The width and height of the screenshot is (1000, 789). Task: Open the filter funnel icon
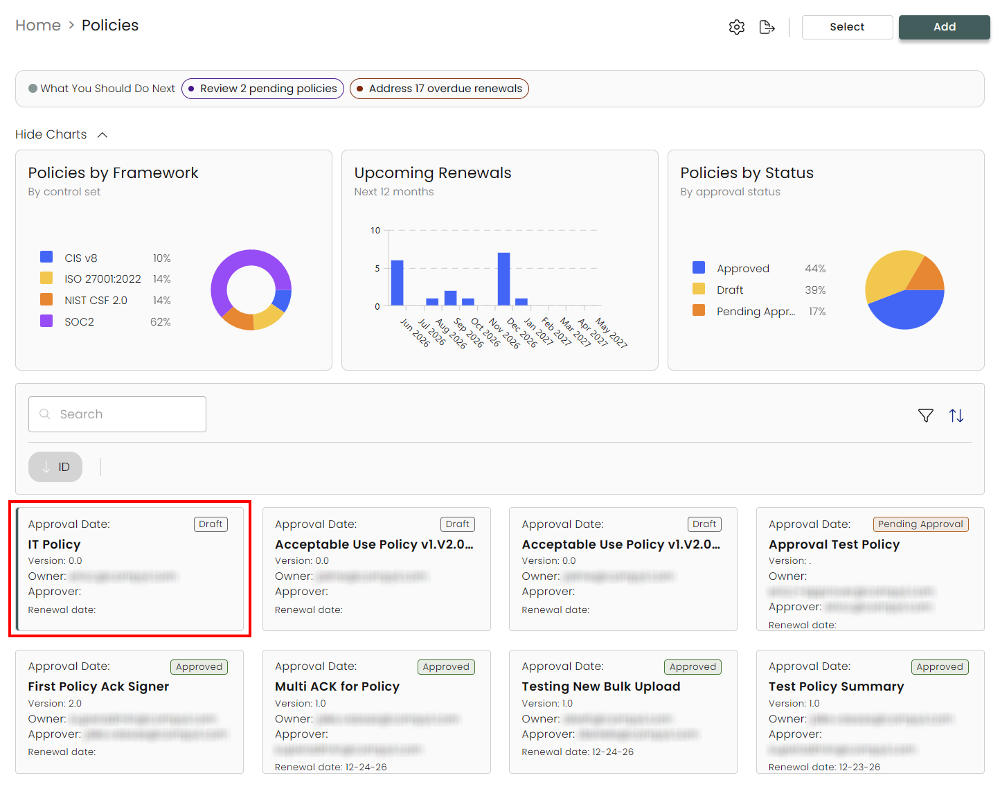926,415
